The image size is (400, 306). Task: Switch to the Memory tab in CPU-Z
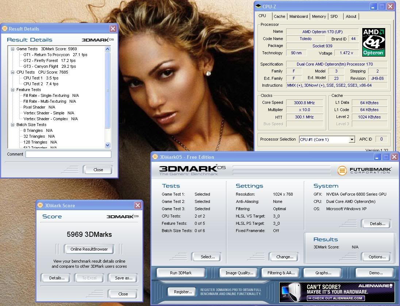tap(319, 16)
